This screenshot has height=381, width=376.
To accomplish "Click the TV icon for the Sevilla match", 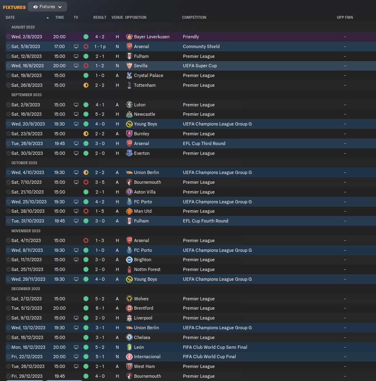I will point(76,66).
